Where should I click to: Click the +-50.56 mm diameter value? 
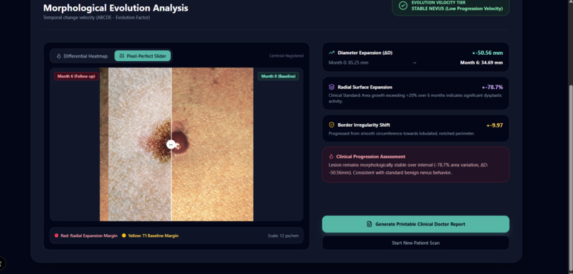pos(487,53)
